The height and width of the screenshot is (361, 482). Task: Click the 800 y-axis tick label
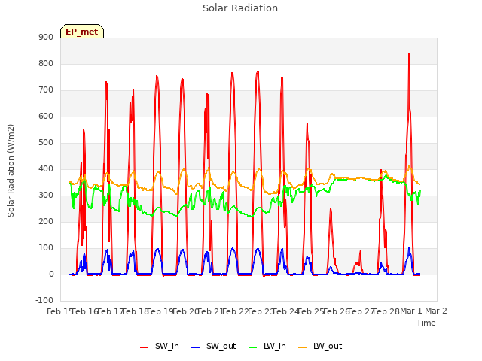tap(46, 63)
